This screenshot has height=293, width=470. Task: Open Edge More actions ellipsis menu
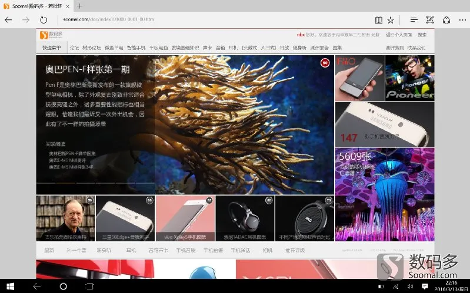pyautogui.click(x=462, y=20)
